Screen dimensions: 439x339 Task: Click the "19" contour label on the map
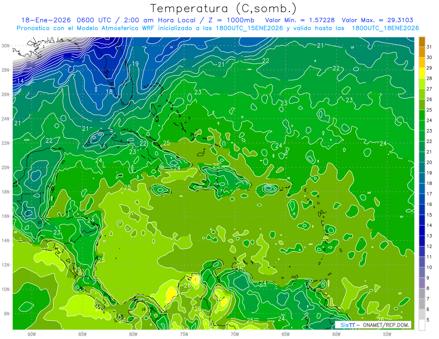135,64
